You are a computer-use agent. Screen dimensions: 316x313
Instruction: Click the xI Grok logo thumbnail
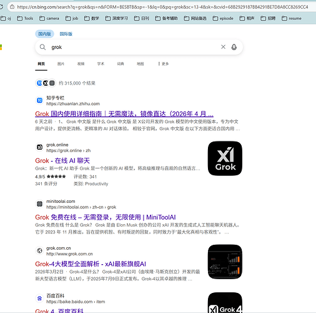tap(225, 158)
